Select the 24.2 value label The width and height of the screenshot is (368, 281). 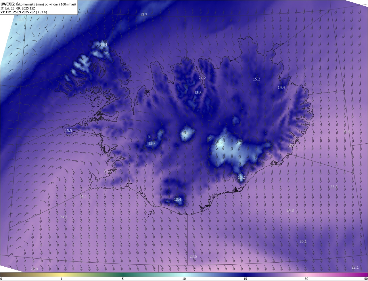tap(64, 217)
